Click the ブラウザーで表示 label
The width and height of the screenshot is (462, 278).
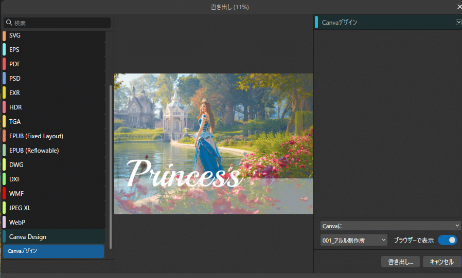pos(414,240)
